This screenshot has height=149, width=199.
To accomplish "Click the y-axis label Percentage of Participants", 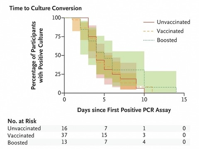I will (34, 55).
